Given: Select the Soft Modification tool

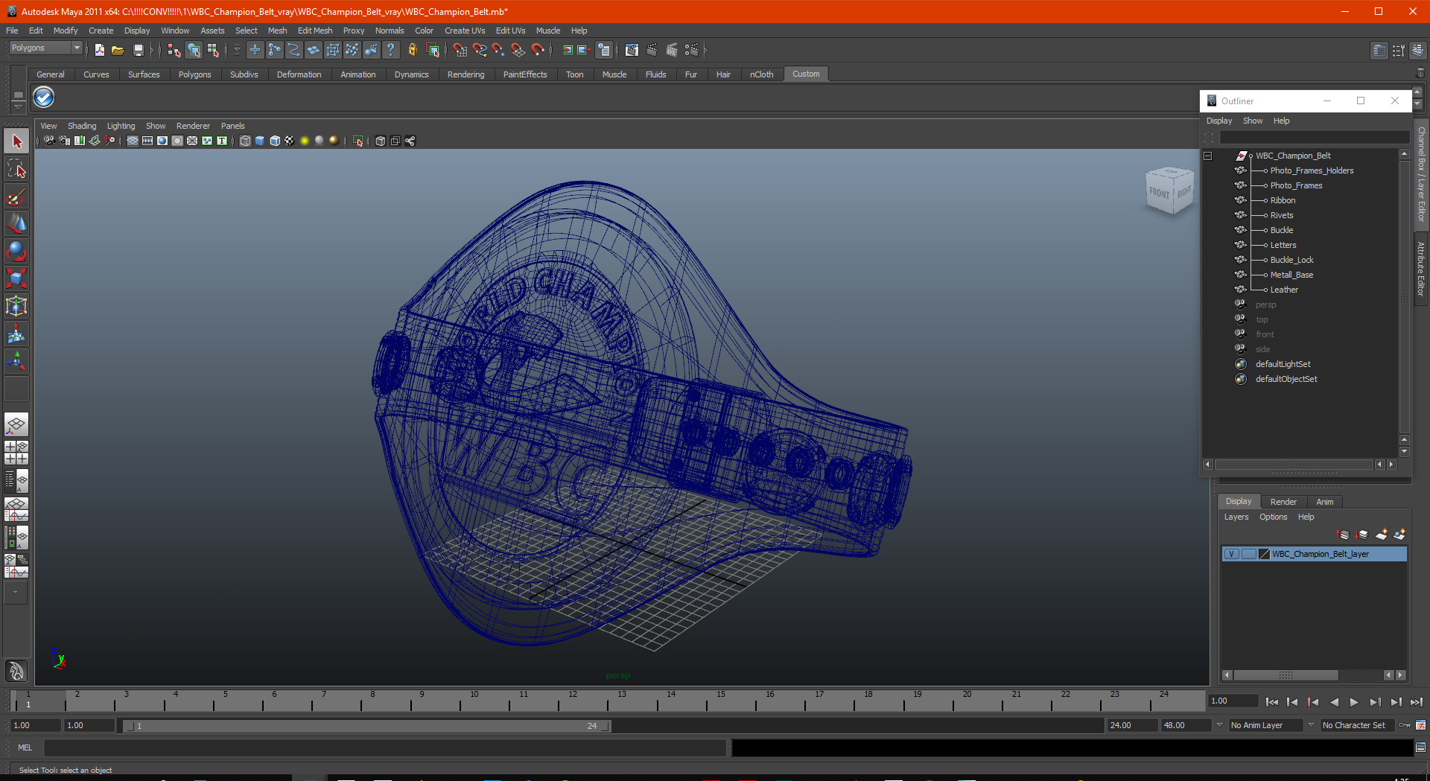Looking at the screenshot, I should [x=16, y=334].
